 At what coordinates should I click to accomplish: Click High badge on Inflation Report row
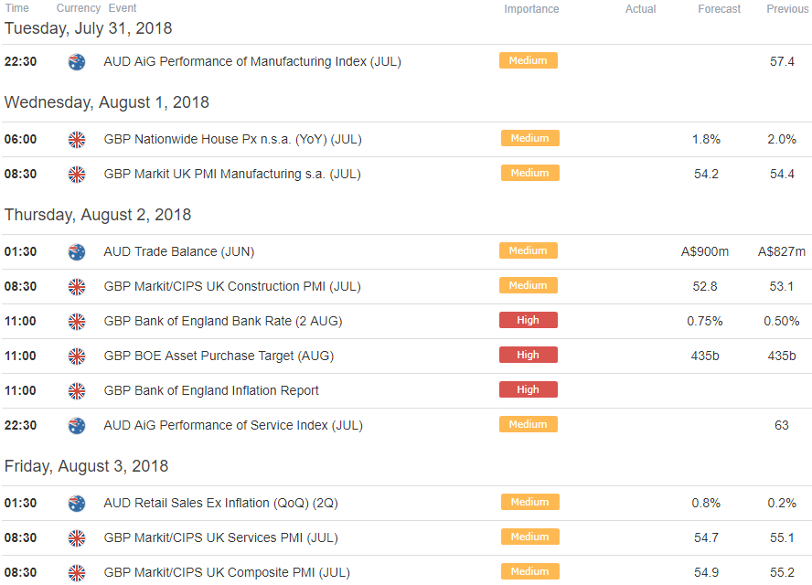coord(529,389)
